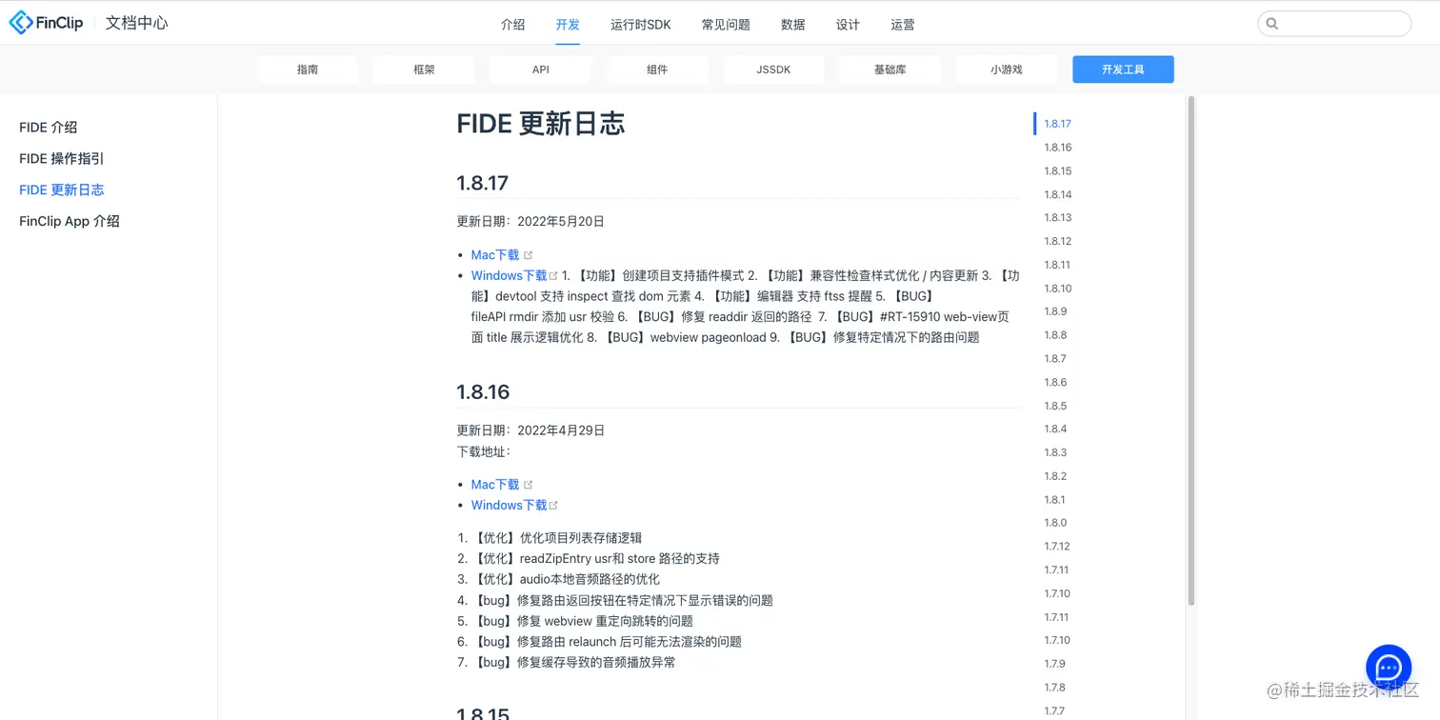1440x720 pixels.
Task: Switch to the 指南 sub-tab
Action: coord(308,70)
